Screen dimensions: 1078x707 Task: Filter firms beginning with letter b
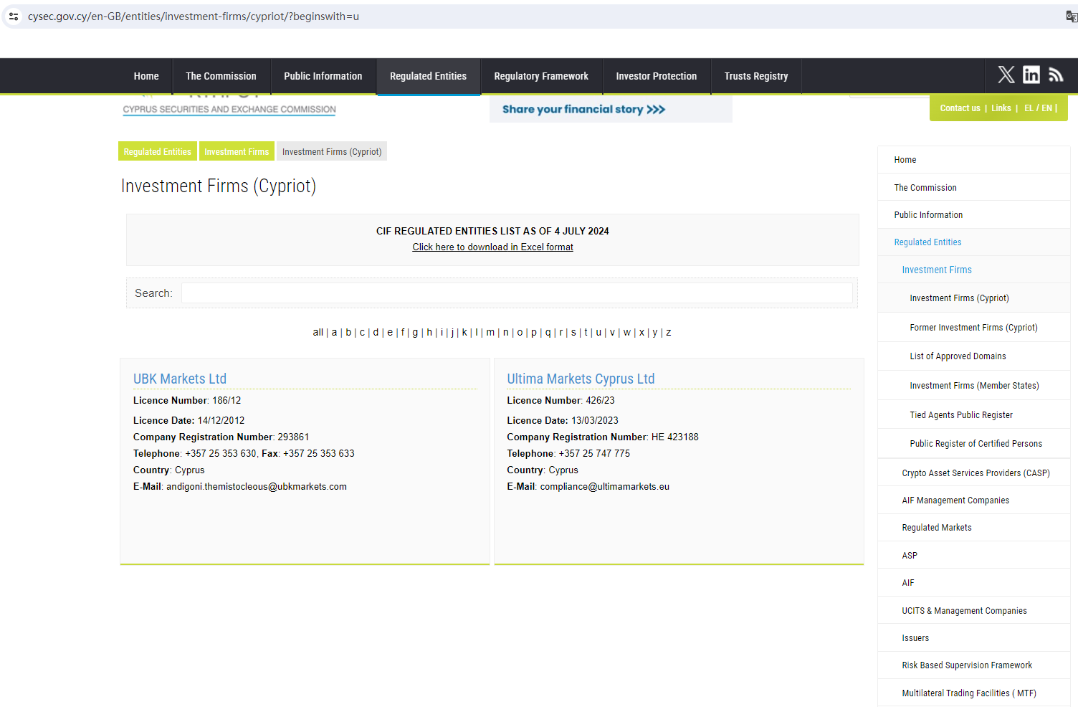coord(348,332)
